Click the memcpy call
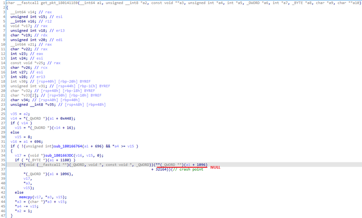Screen dimensions: 362x218 [25, 197]
